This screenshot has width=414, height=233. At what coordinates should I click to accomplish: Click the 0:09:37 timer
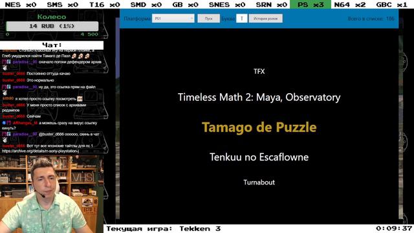pos(394,228)
